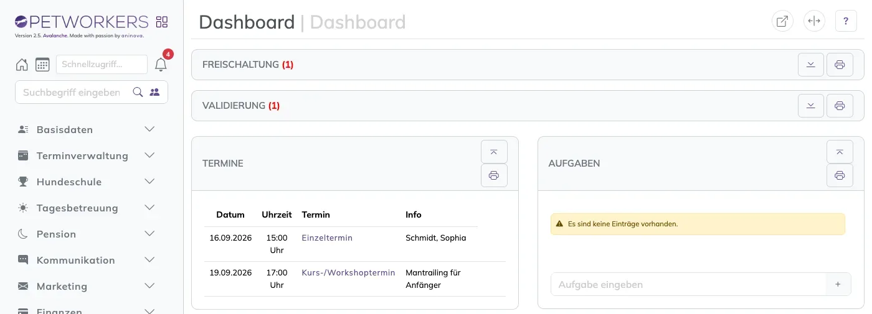This screenshot has height=314, width=872.
Task: Click the search magnifier icon
Action: coord(138,92)
